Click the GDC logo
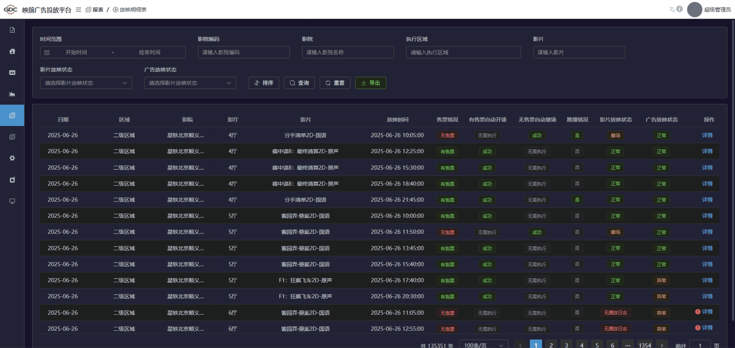735x348 pixels. (11, 9)
